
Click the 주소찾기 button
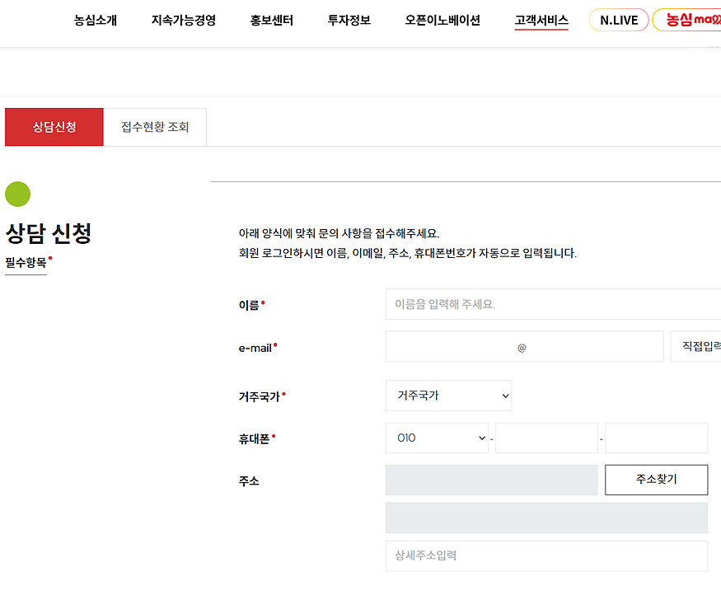click(x=656, y=480)
